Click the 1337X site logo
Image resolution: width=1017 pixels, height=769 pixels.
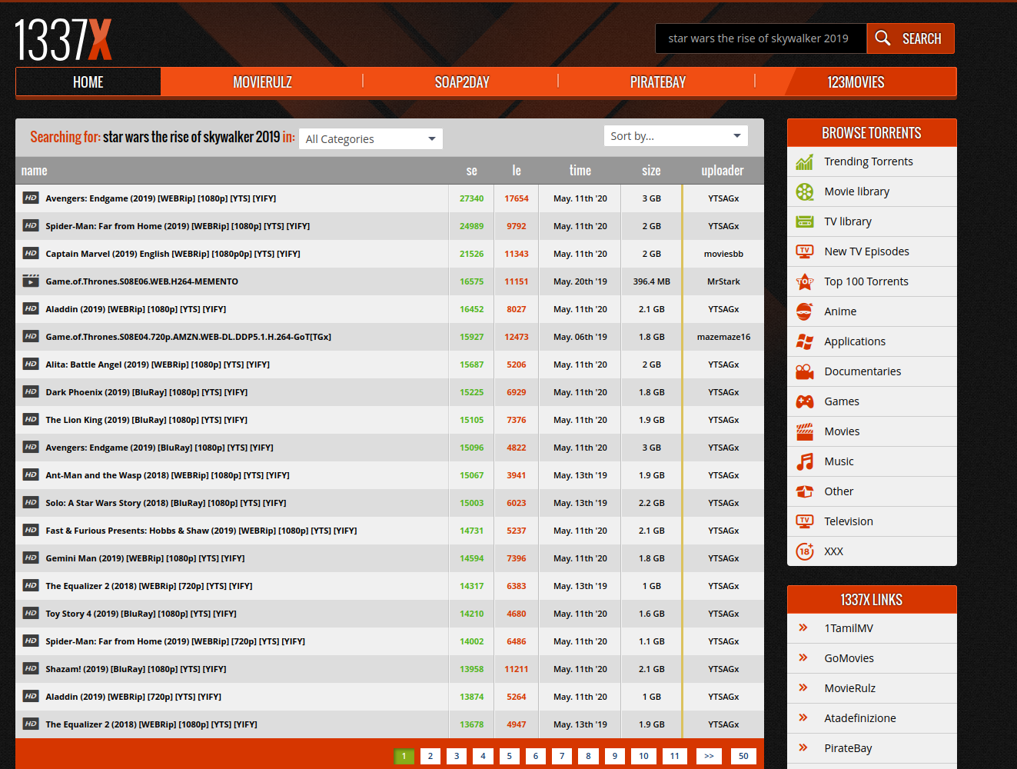[x=63, y=40]
